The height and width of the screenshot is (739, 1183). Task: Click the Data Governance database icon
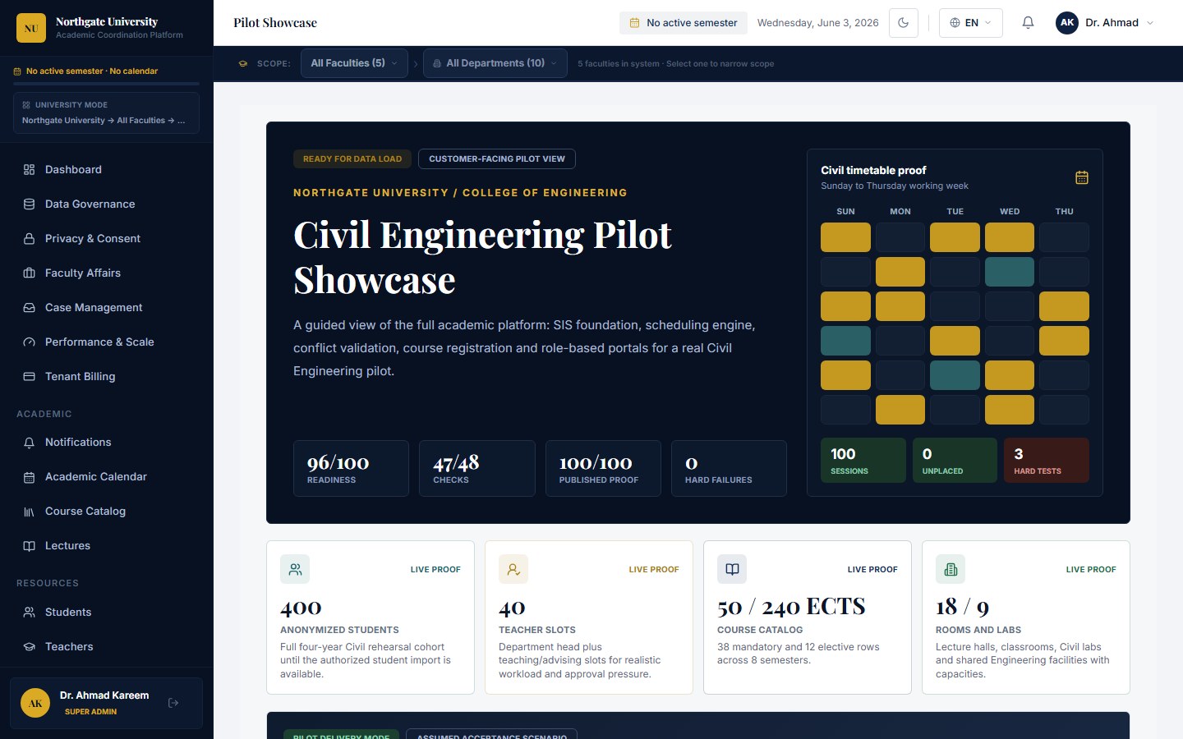pyautogui.click(x=30, y=204)
